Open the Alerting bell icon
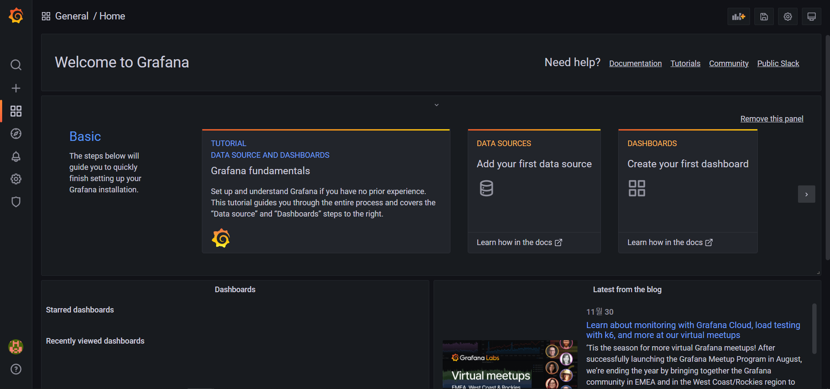 (x=16, y=156)
